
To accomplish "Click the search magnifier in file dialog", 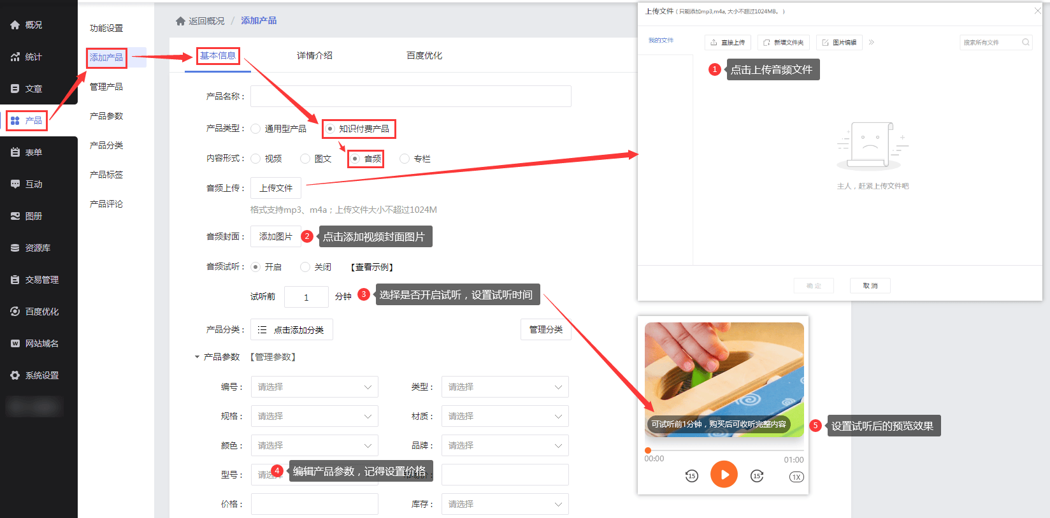I will (1026, 43).
